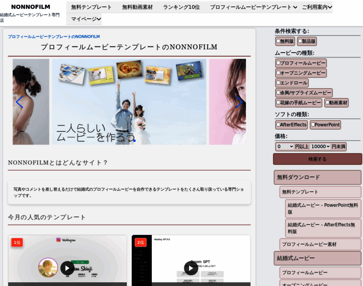Check the 花嫁の手紙ムービー filter
The height and width of the screenshot is (286, 363).
coord(278,102)
